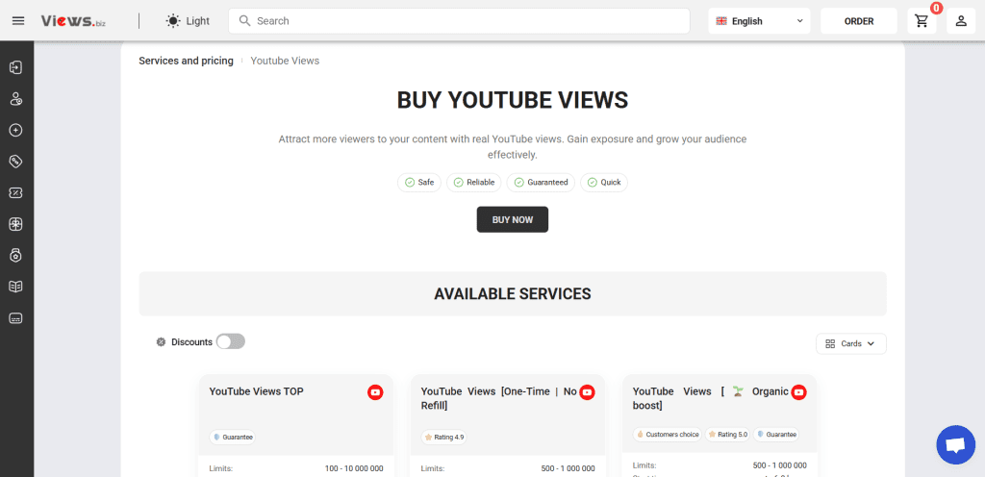Click the sidebar card icon at bottom
The image size is (985, 477).
point(15,318)
